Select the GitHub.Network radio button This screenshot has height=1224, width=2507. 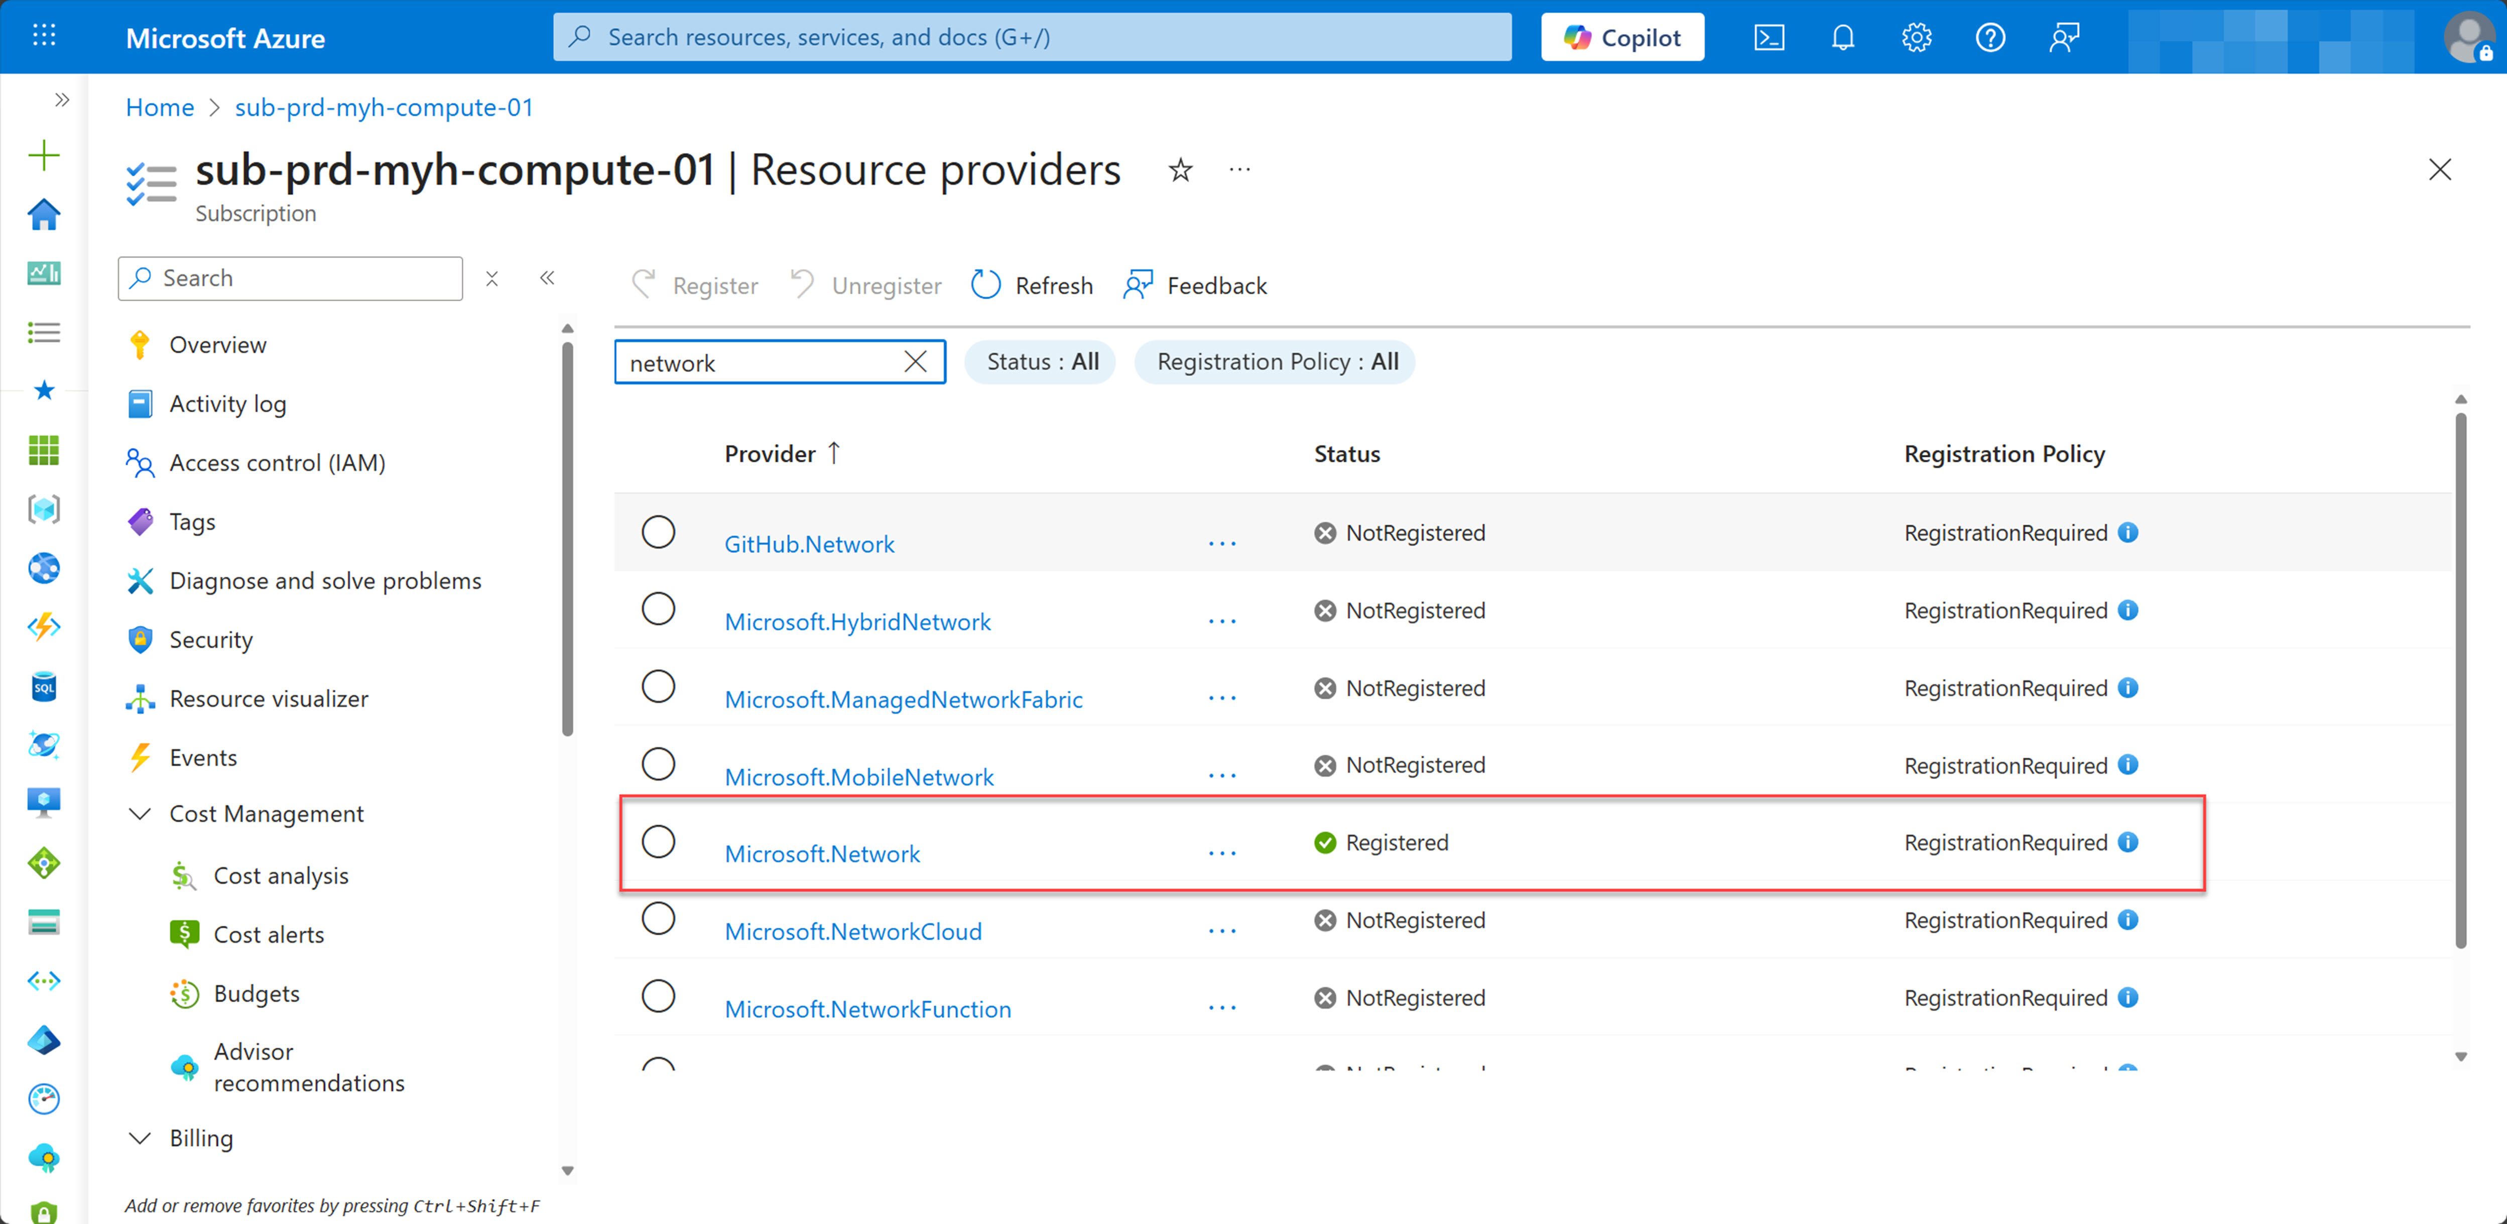pyautogui.click(x=660, y=532)
